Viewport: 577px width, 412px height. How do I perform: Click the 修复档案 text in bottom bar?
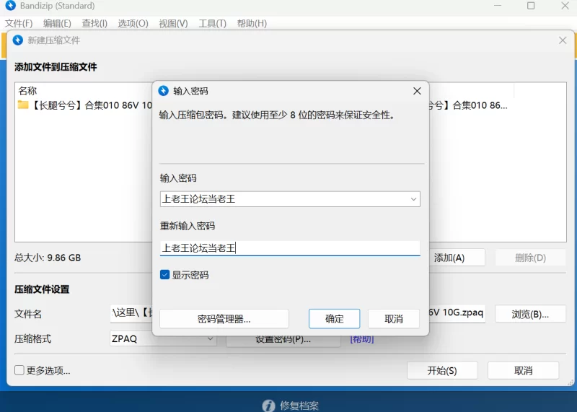click(299, 406)
